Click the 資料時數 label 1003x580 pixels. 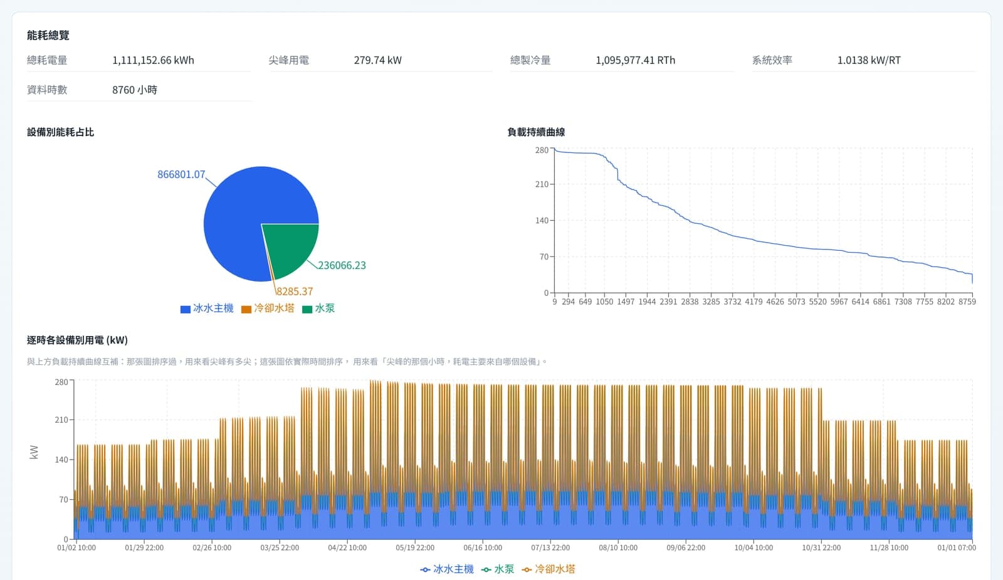coord(47,90)
